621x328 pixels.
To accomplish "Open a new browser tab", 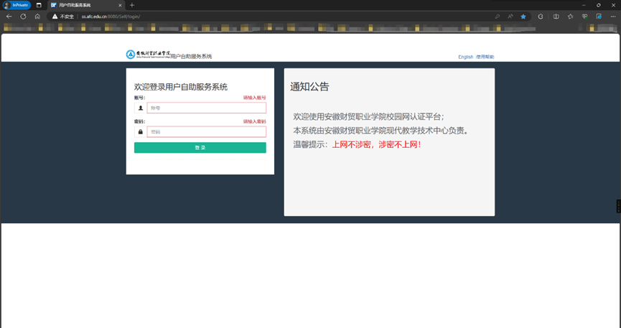I will coord(131,5).
